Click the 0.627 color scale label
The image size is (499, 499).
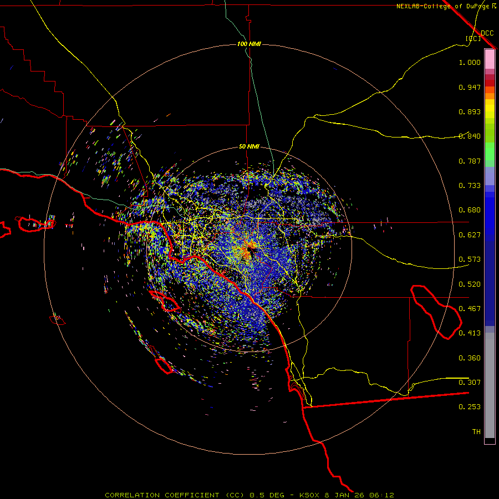point(470,235)
